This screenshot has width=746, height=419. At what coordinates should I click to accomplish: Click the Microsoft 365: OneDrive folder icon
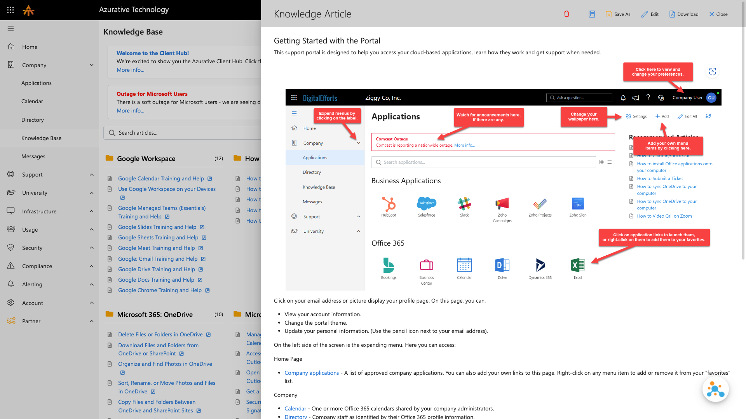(110, 314)
